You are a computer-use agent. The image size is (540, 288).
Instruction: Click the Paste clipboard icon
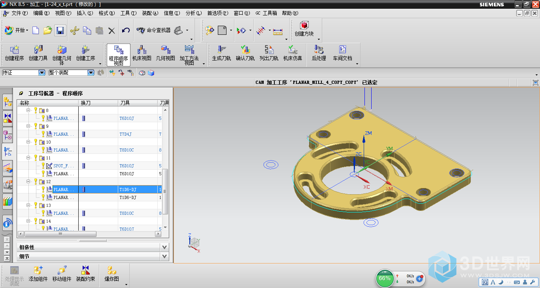(99, 30)
